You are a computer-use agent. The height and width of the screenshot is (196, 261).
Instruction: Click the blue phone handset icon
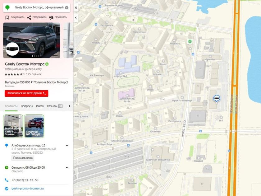(x=7, y=180)
